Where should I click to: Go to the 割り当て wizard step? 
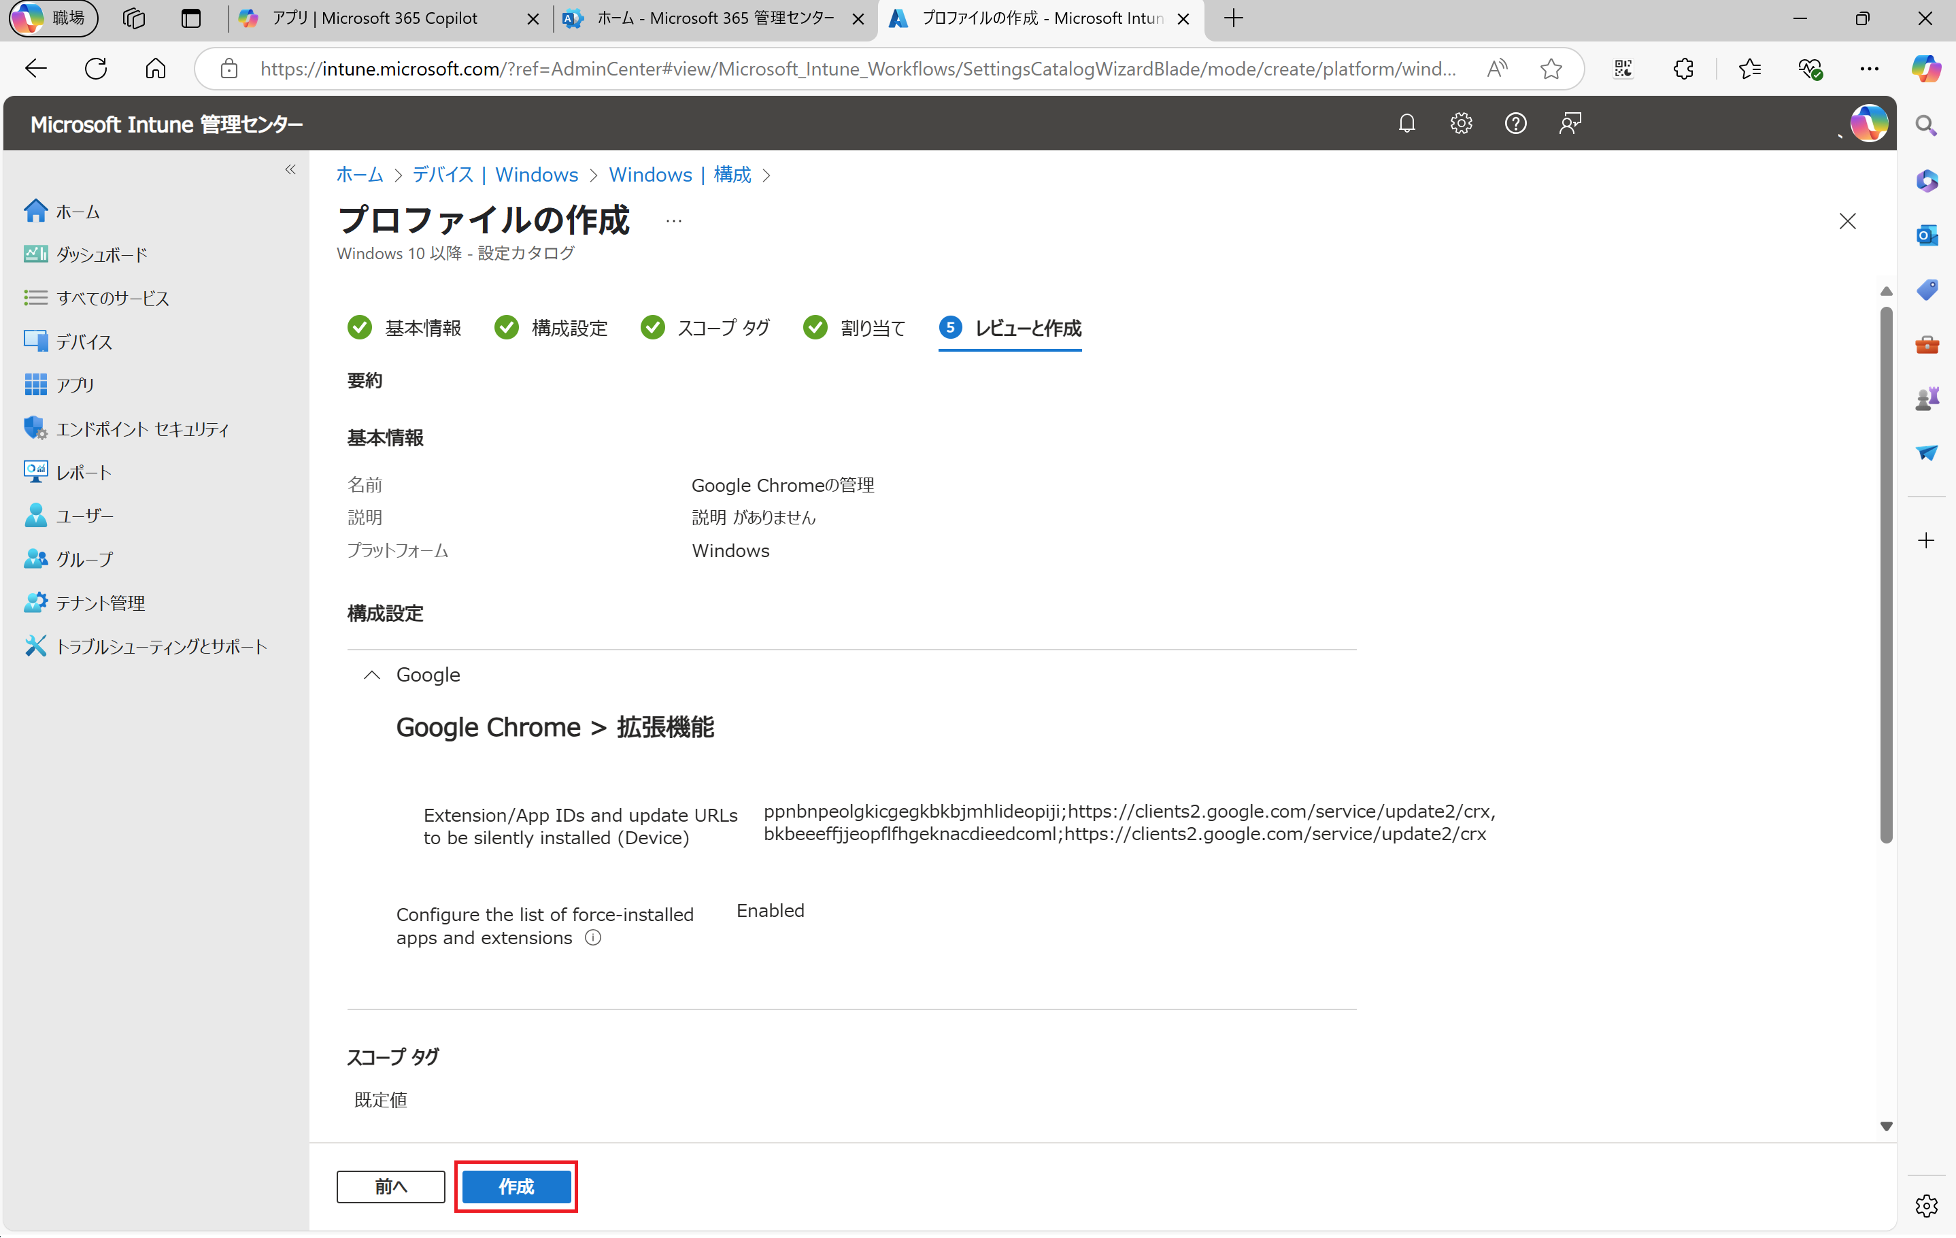pyautogui.click(x=872, y=328)
